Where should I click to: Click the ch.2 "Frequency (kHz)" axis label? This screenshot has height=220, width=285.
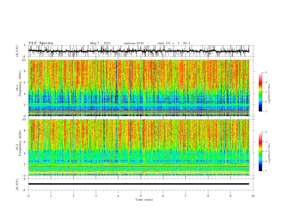tap(20, 143)
